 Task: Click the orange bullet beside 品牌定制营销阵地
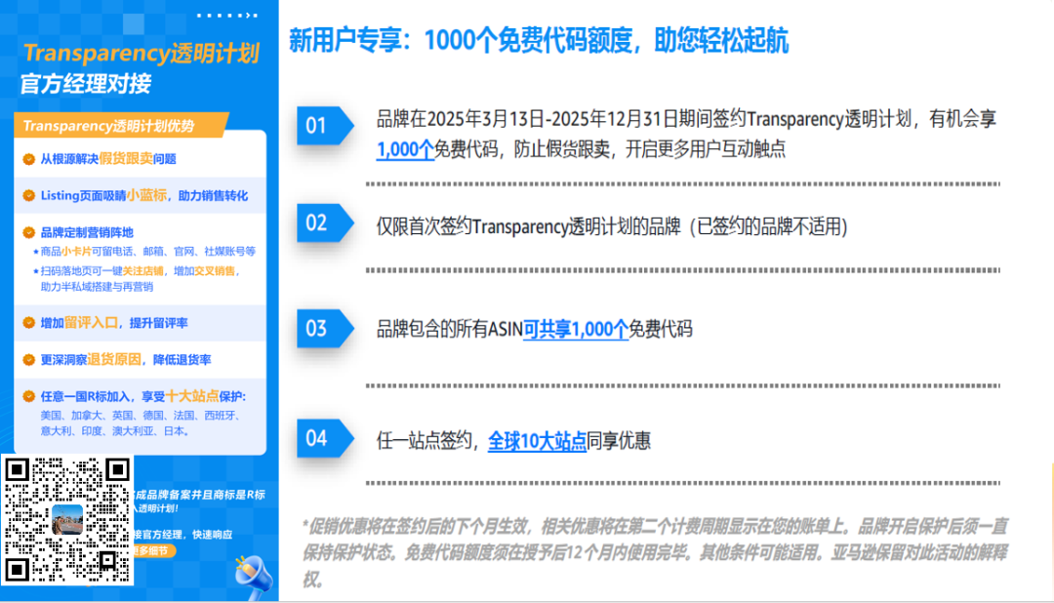coord(29,232)
